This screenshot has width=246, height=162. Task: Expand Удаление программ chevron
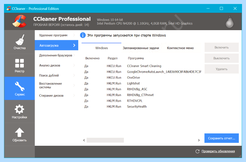pyautogui.click(x=74, y=35)
